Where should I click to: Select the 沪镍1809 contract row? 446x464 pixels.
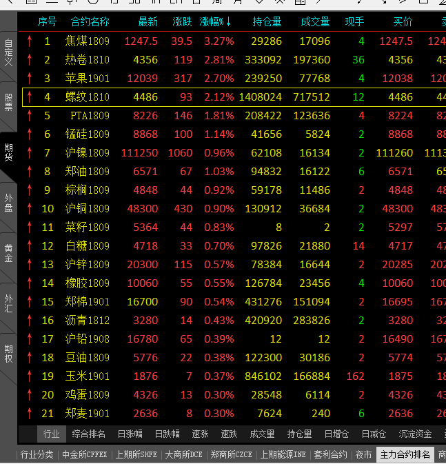[x=234, y=152]
